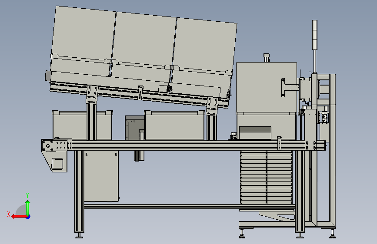This screenshot has width=377, height=244.
Task: Select the large upper enclosure box on right
Action: pos(267,88)
